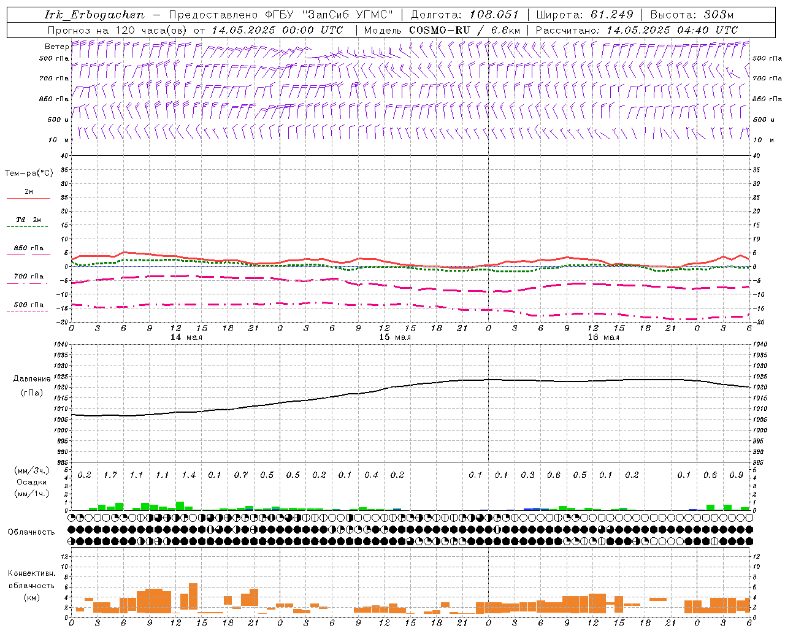
Task: Click the Давление pressure panel label
Action: (31, 379)
